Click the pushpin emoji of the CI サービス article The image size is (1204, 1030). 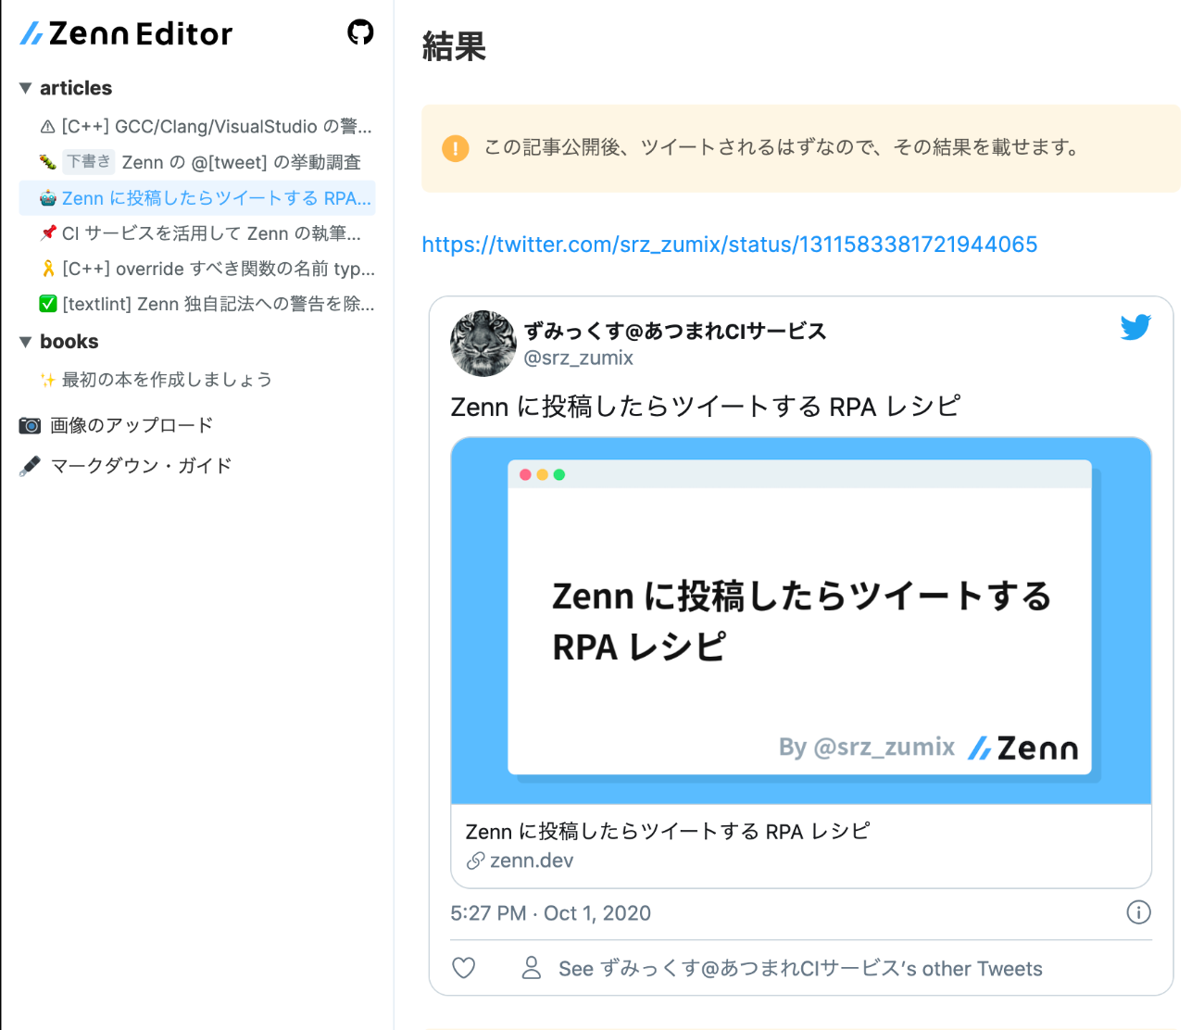tap(48, 233)
